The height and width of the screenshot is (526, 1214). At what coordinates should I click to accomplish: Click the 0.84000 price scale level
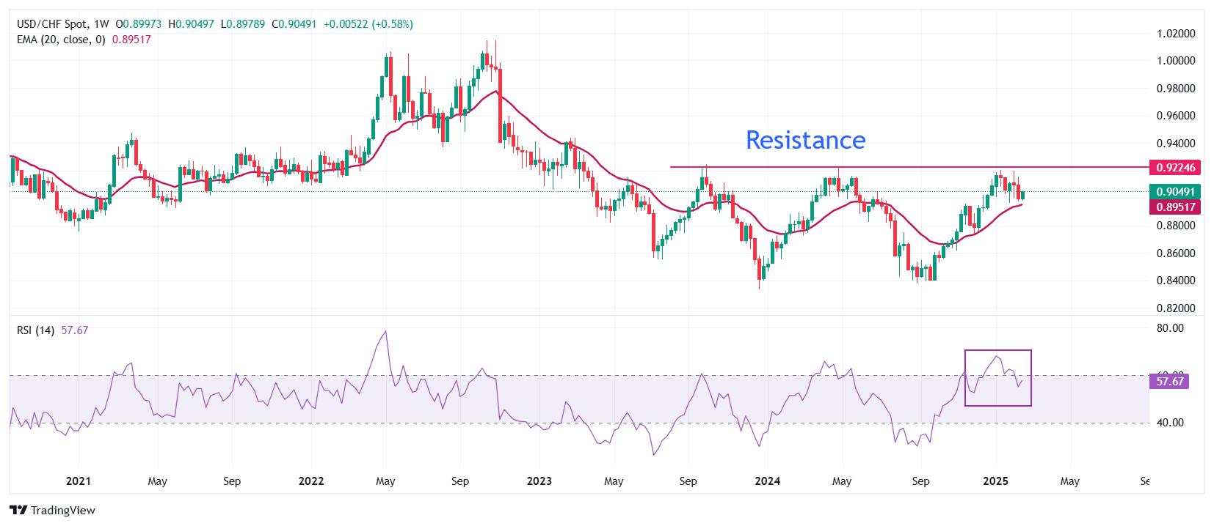[x=1175, y=281]
